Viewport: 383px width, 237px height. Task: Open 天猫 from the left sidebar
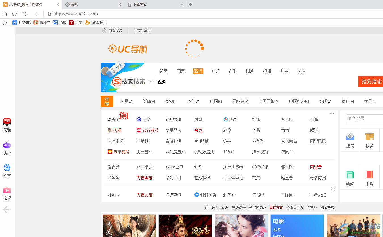(7, 125)
